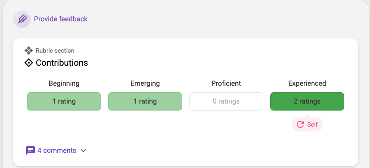
Task: Click the pink Self badge
Action: tap(307, 124)
